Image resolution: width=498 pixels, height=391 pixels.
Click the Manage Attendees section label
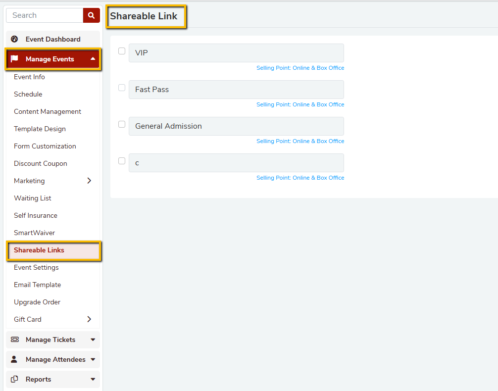[x=55, y=359]
